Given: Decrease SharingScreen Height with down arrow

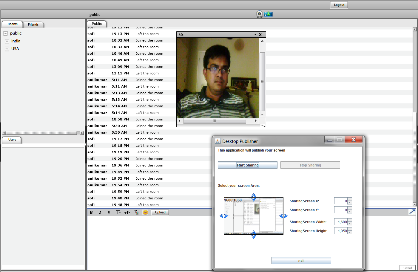Looking at the screenshot, I should coord(350,233).
